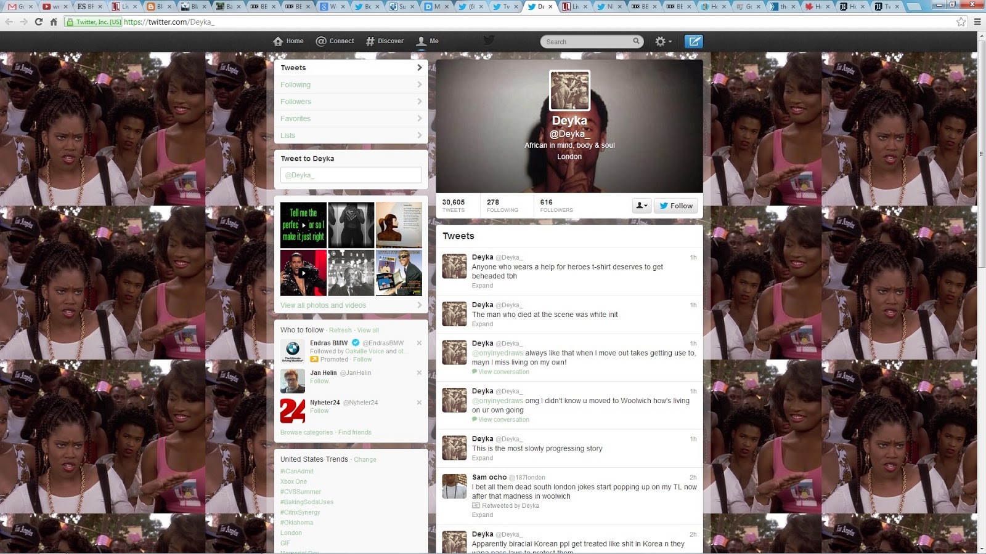Click the browser back arrow

click(9, 22)
